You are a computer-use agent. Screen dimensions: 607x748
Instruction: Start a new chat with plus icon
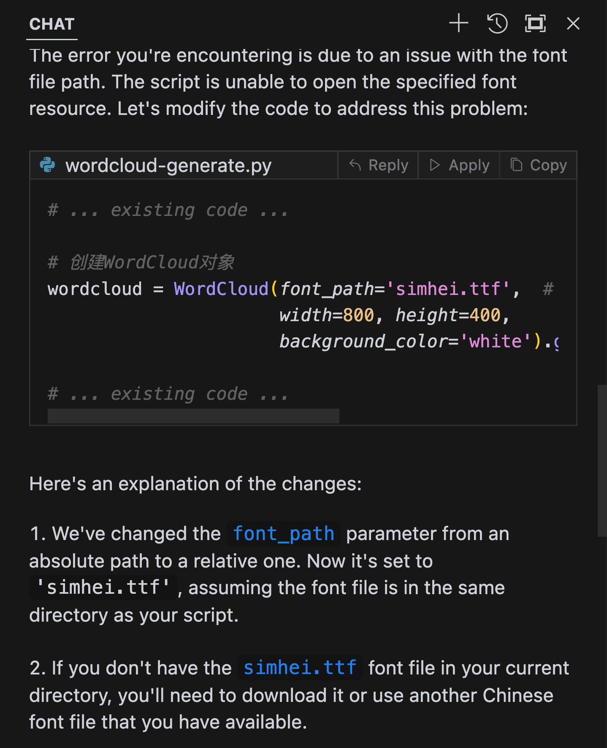click(459, 23)
